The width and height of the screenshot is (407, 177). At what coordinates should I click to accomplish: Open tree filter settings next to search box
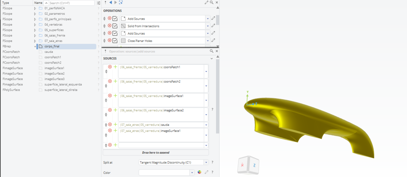click(x=99, y=3)
